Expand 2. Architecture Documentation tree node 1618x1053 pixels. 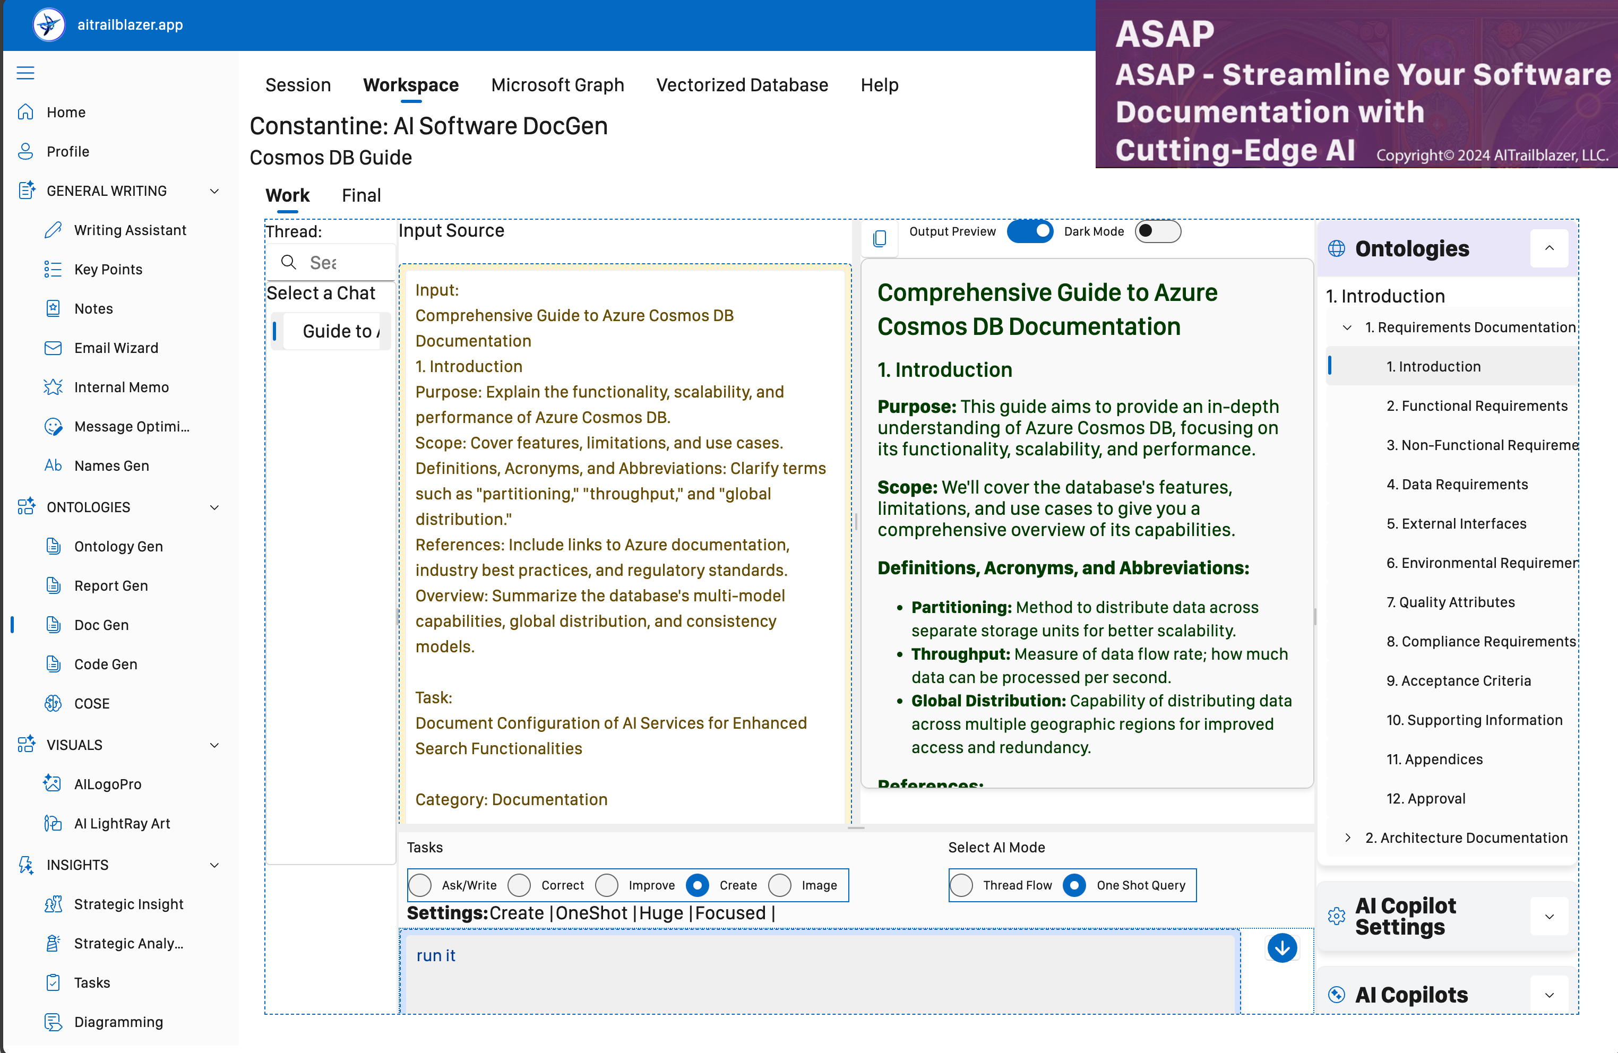1347,838
